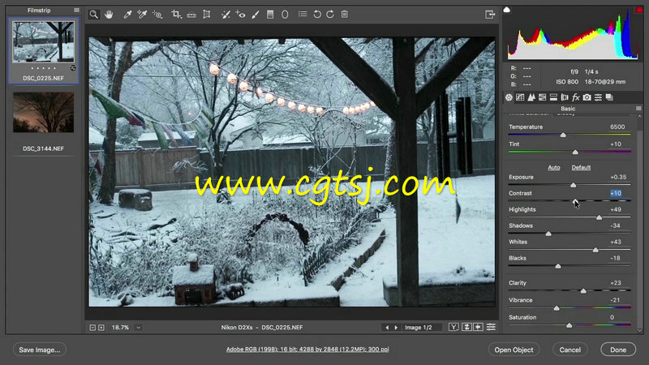Click the Default tone link
Screen dimensions: 649x365
581,168
